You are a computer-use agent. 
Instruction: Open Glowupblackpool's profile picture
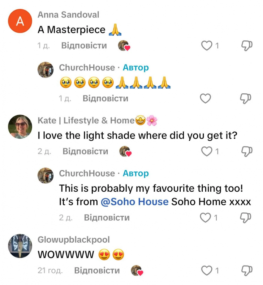(20, 246)
